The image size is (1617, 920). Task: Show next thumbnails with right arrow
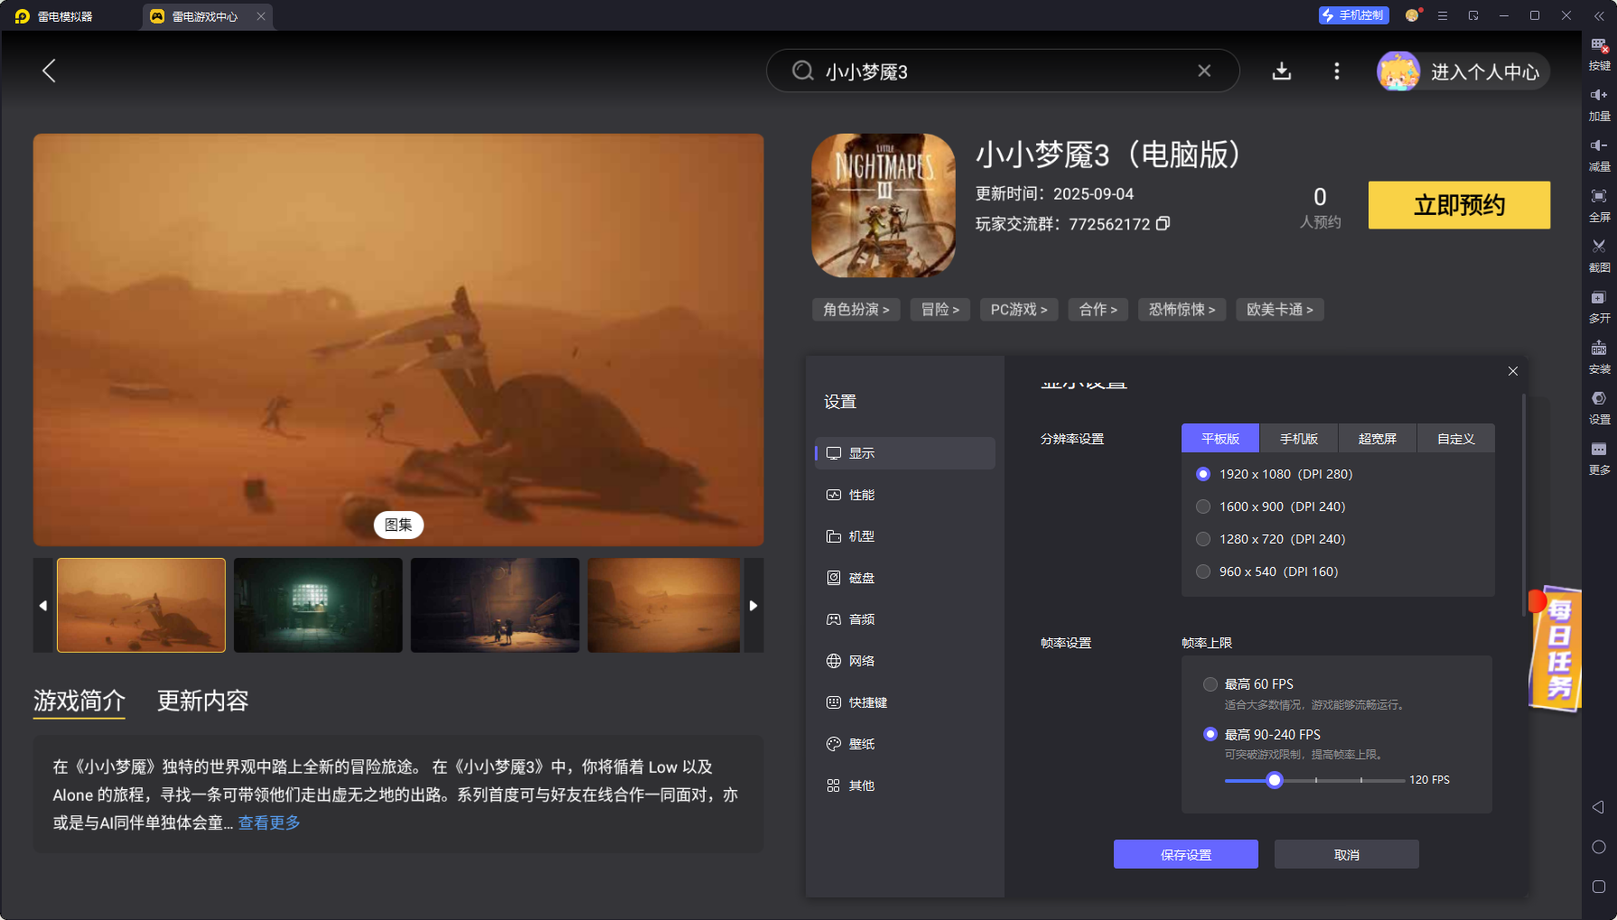click(753, 605)
